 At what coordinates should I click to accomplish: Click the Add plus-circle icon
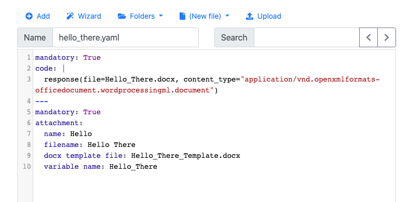(x=29, y=16)
